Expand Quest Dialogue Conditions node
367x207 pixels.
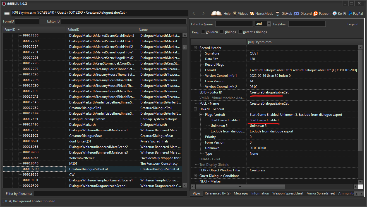(x=195, y=176)
